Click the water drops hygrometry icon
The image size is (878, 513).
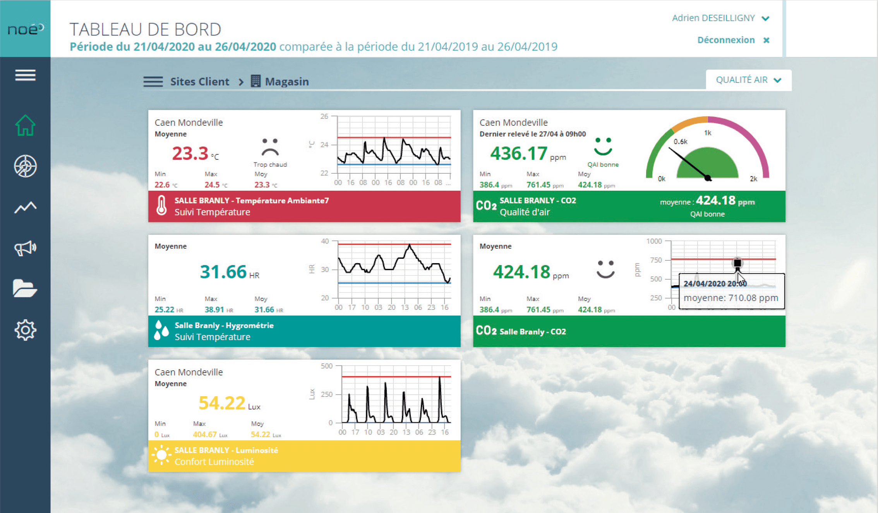pos(161,330)
